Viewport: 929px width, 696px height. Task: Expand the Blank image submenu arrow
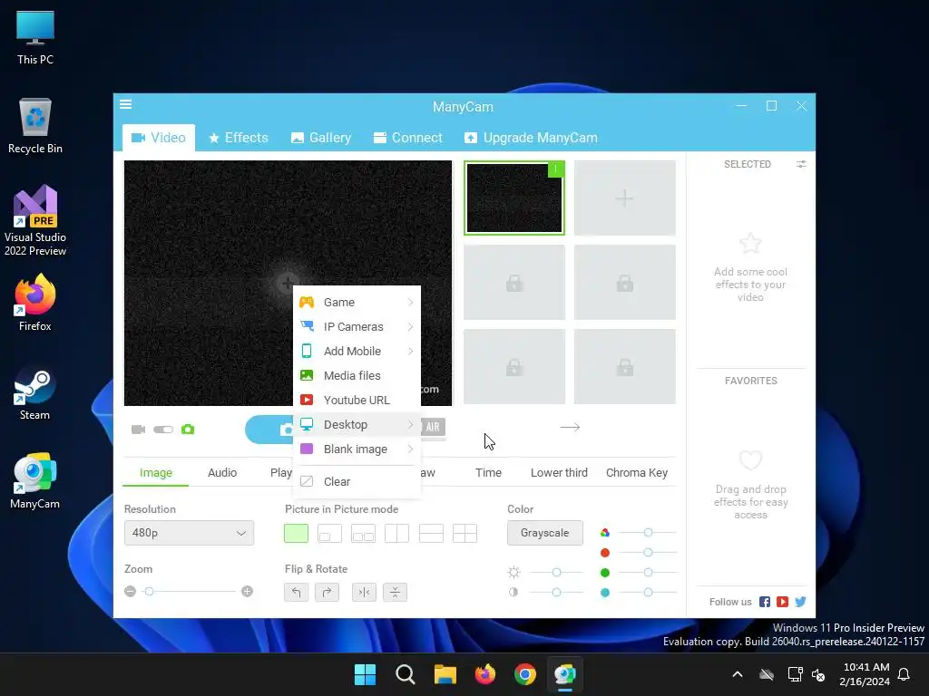[x=410, y=449]
